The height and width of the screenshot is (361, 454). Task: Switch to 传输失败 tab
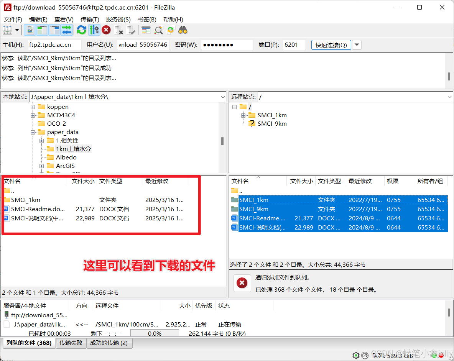pyautogui.click(x=71, y=343)
